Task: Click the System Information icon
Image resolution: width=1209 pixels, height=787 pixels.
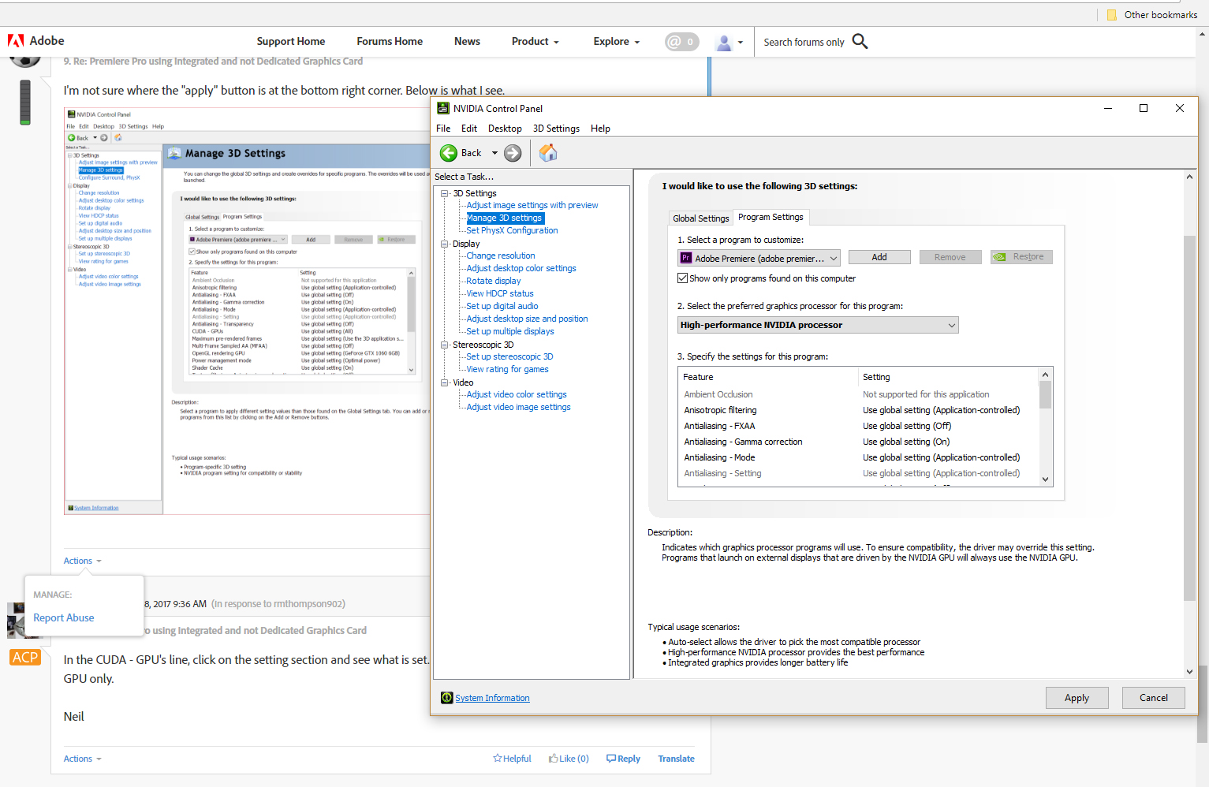Action: click(x=447, y=698)
